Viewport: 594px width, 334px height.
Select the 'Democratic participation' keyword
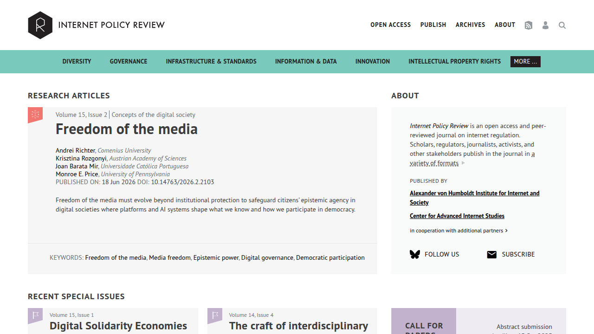click(x=330, y=257)
